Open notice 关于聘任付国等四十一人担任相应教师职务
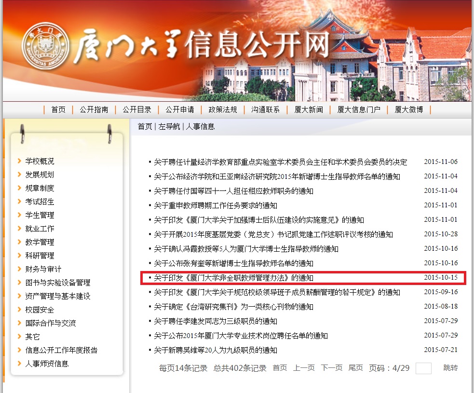Screen dimensions: 474x393 (x=233, y=191)
